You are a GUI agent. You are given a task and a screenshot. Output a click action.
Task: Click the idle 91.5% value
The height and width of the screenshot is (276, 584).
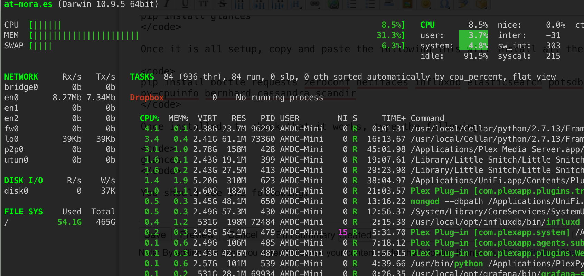[475, 56]
